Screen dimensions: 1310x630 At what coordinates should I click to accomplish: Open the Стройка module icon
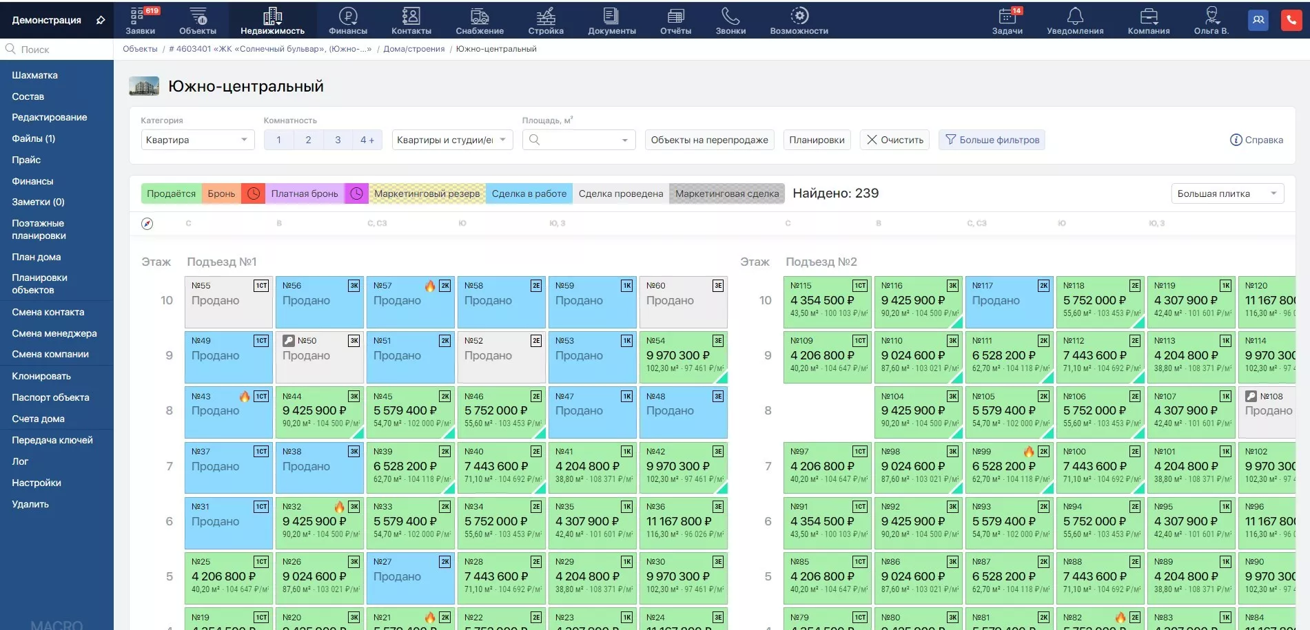pos(545,19)
